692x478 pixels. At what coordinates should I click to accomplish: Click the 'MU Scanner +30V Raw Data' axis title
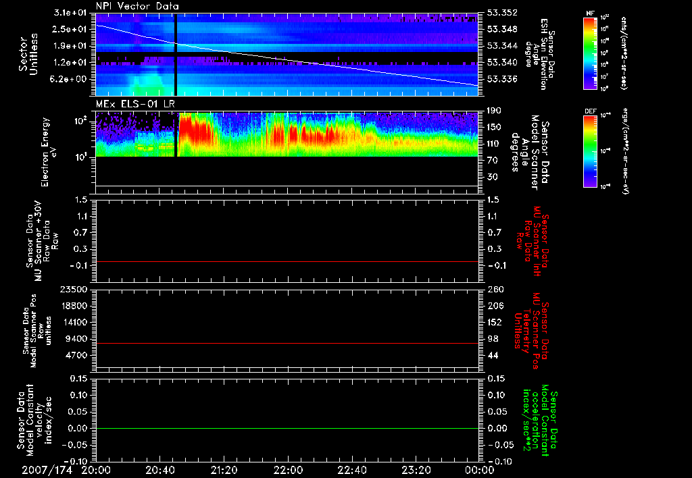coord(42,241)
